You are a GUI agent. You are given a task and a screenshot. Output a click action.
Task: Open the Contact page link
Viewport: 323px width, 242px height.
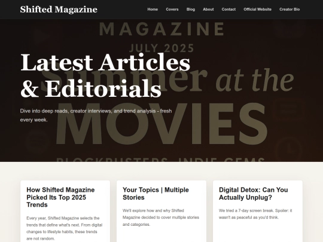click(228, 9)
